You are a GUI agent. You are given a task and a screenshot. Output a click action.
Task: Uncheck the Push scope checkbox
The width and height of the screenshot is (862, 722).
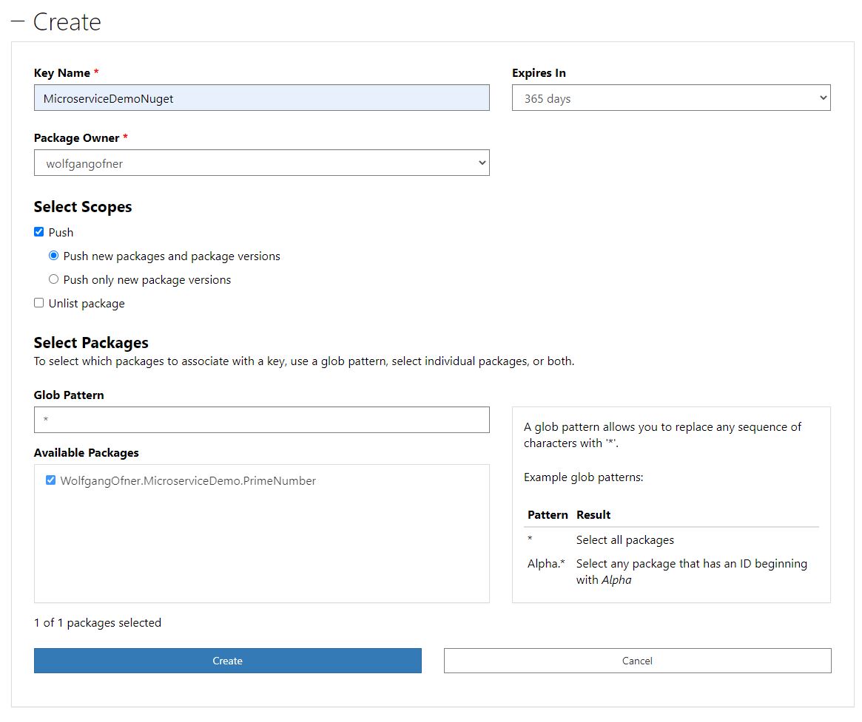point(38,231)
